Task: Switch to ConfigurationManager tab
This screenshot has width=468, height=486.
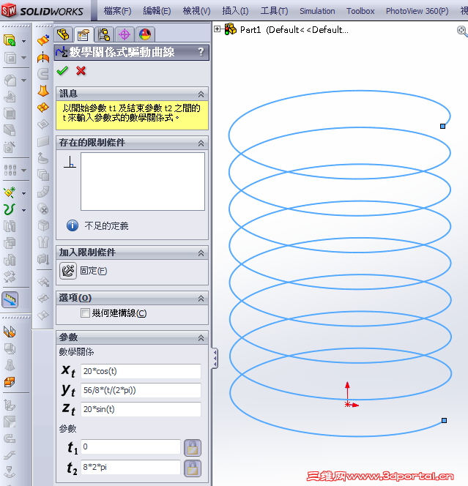Action: [104, 34]
